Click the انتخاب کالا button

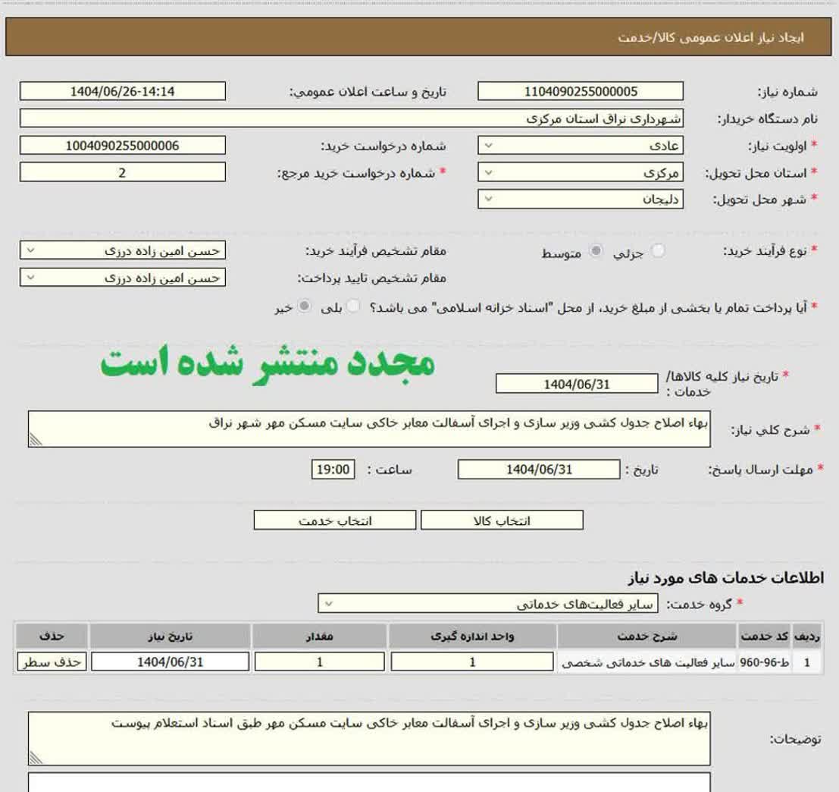(x=502, y=520)
